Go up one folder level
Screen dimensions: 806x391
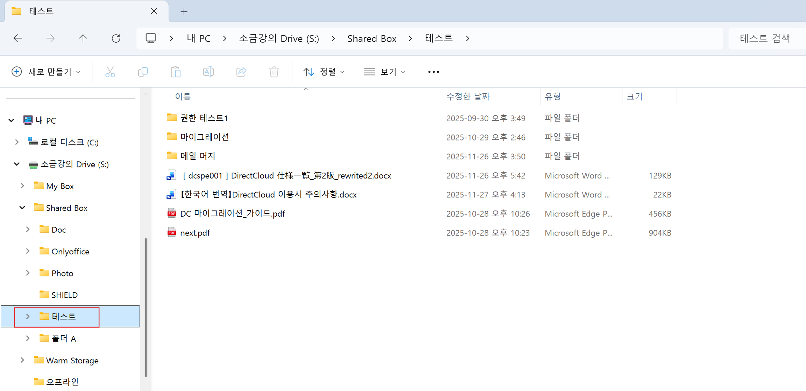(x=83, y=38)
